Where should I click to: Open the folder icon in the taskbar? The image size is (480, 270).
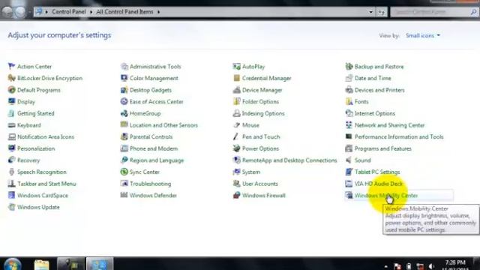tap(42, 265)
